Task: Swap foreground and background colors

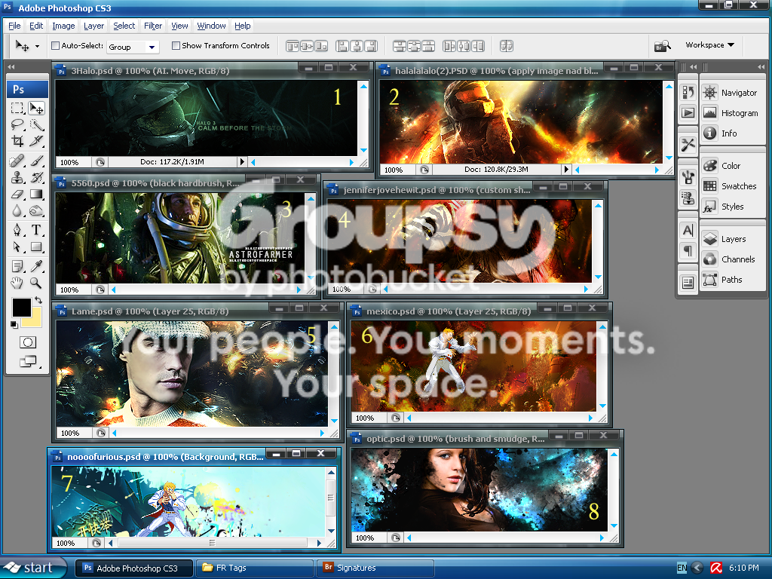Action: (x=38, y=300)
